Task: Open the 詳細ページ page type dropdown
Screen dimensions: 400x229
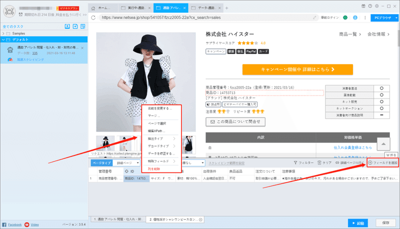Action: [x=126, y=162]
